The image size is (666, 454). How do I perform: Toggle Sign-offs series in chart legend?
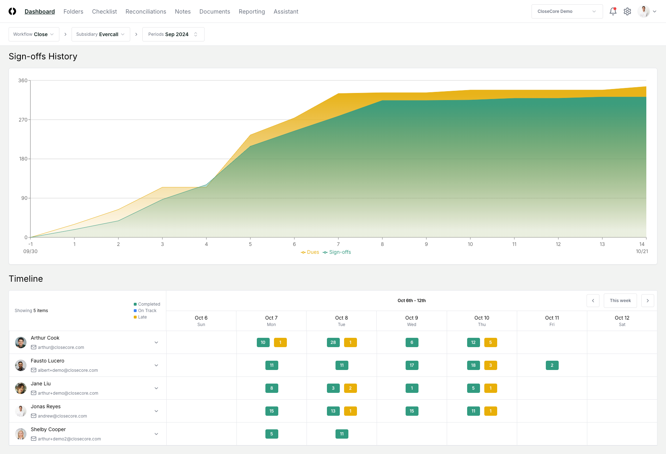pos(337,252)
